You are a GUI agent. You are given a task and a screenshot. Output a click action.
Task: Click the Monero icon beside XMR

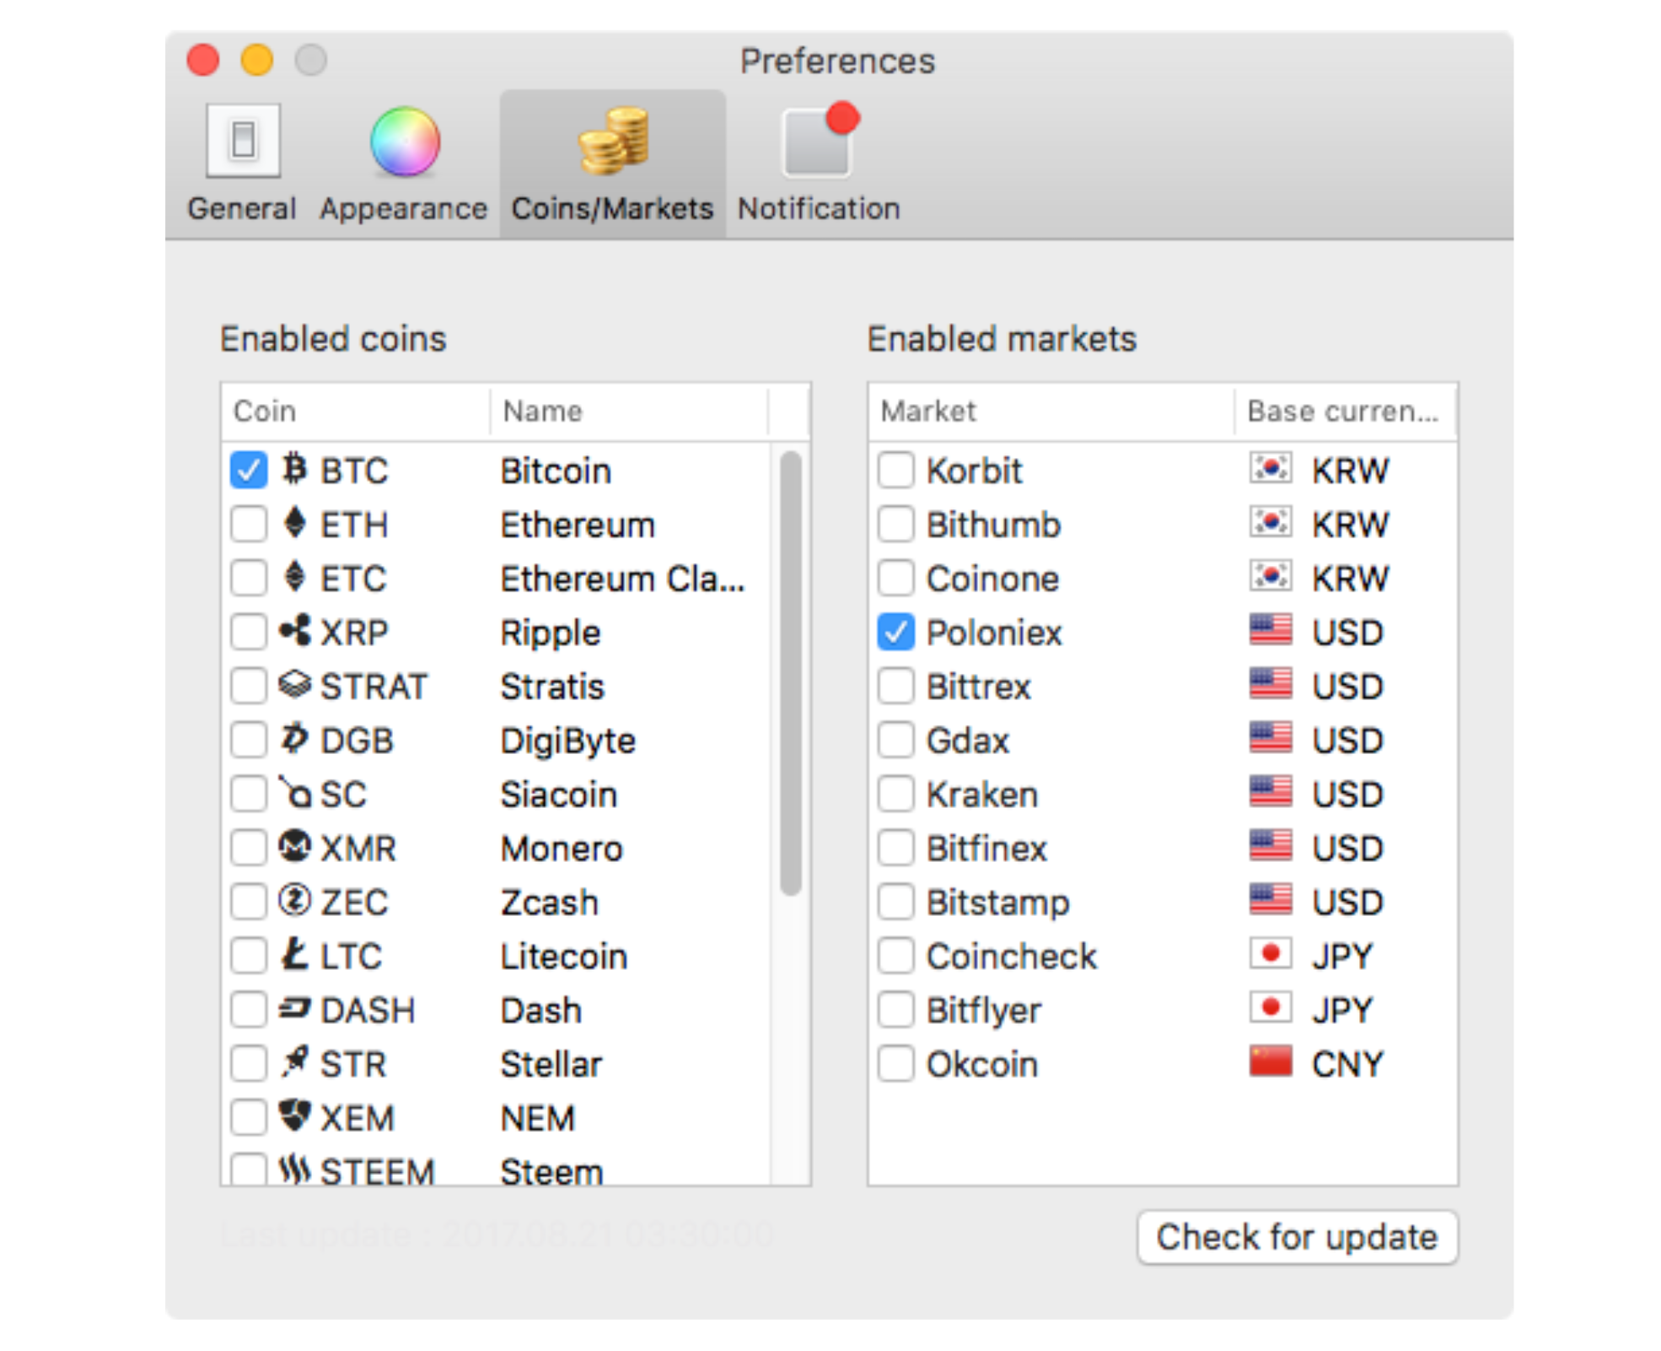point(294,848)
